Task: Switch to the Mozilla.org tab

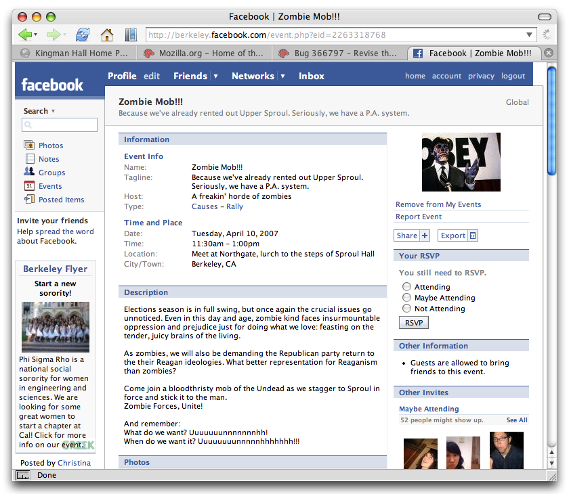Action: point(205,53)
